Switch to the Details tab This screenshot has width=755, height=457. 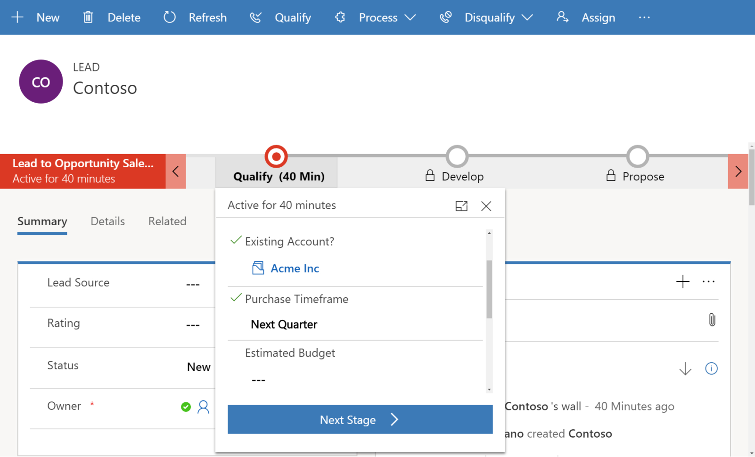pyautogui.click(x=107, y=221)
